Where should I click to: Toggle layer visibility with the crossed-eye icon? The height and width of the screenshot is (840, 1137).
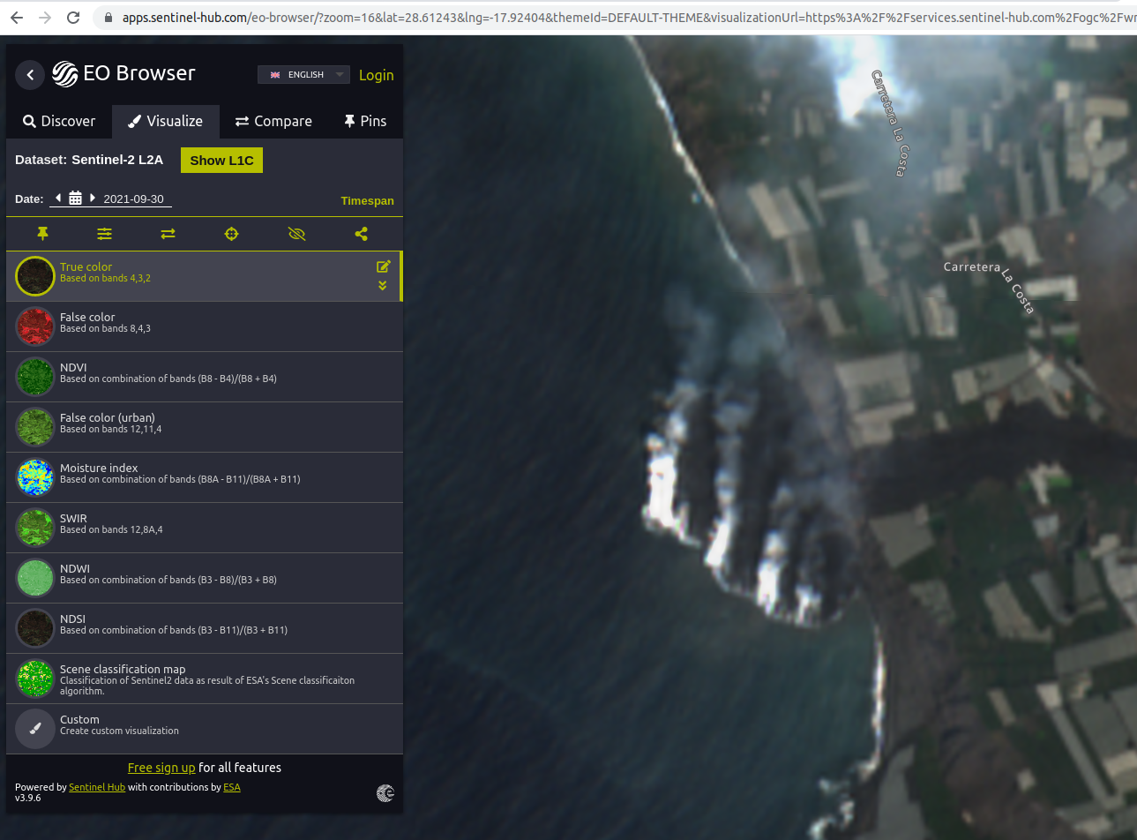[296, 234]
